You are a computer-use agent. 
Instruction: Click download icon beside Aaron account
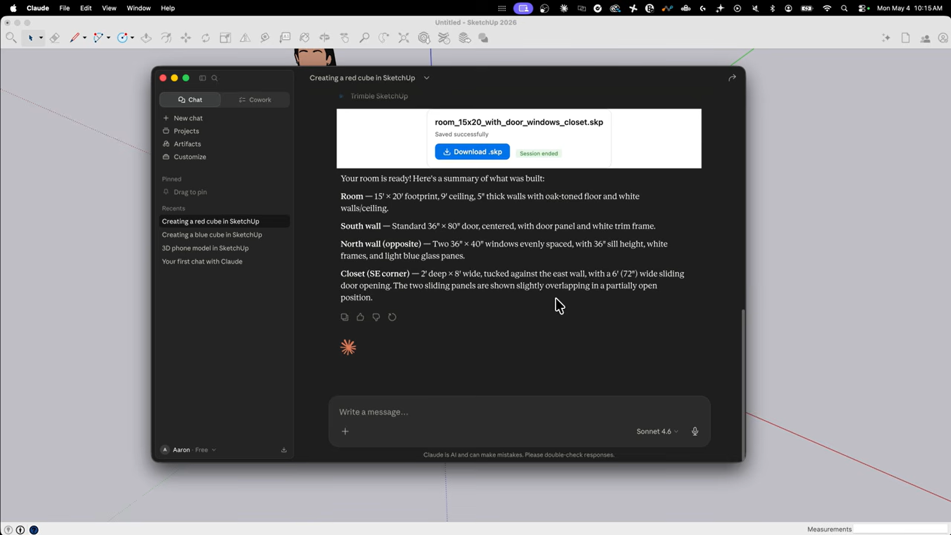tap(284, 450)
